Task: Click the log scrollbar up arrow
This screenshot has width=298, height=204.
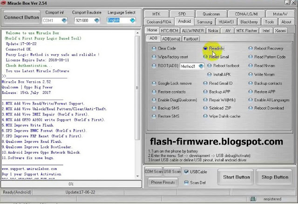Action: 137,33
